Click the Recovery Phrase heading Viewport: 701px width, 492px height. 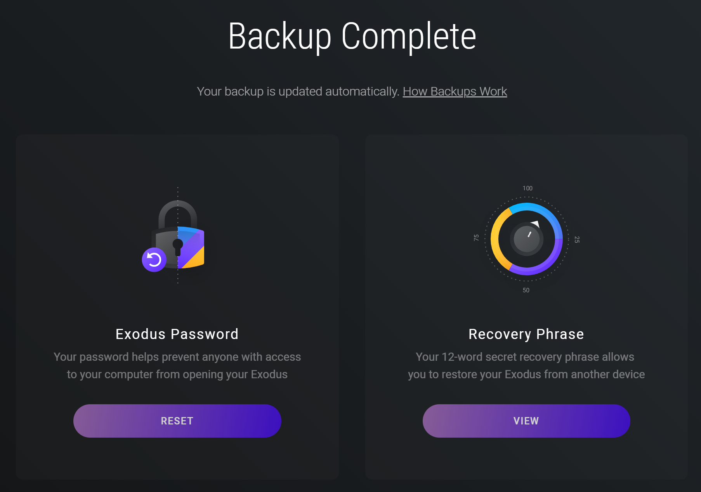pyautogui.click(x=526, y=334)
